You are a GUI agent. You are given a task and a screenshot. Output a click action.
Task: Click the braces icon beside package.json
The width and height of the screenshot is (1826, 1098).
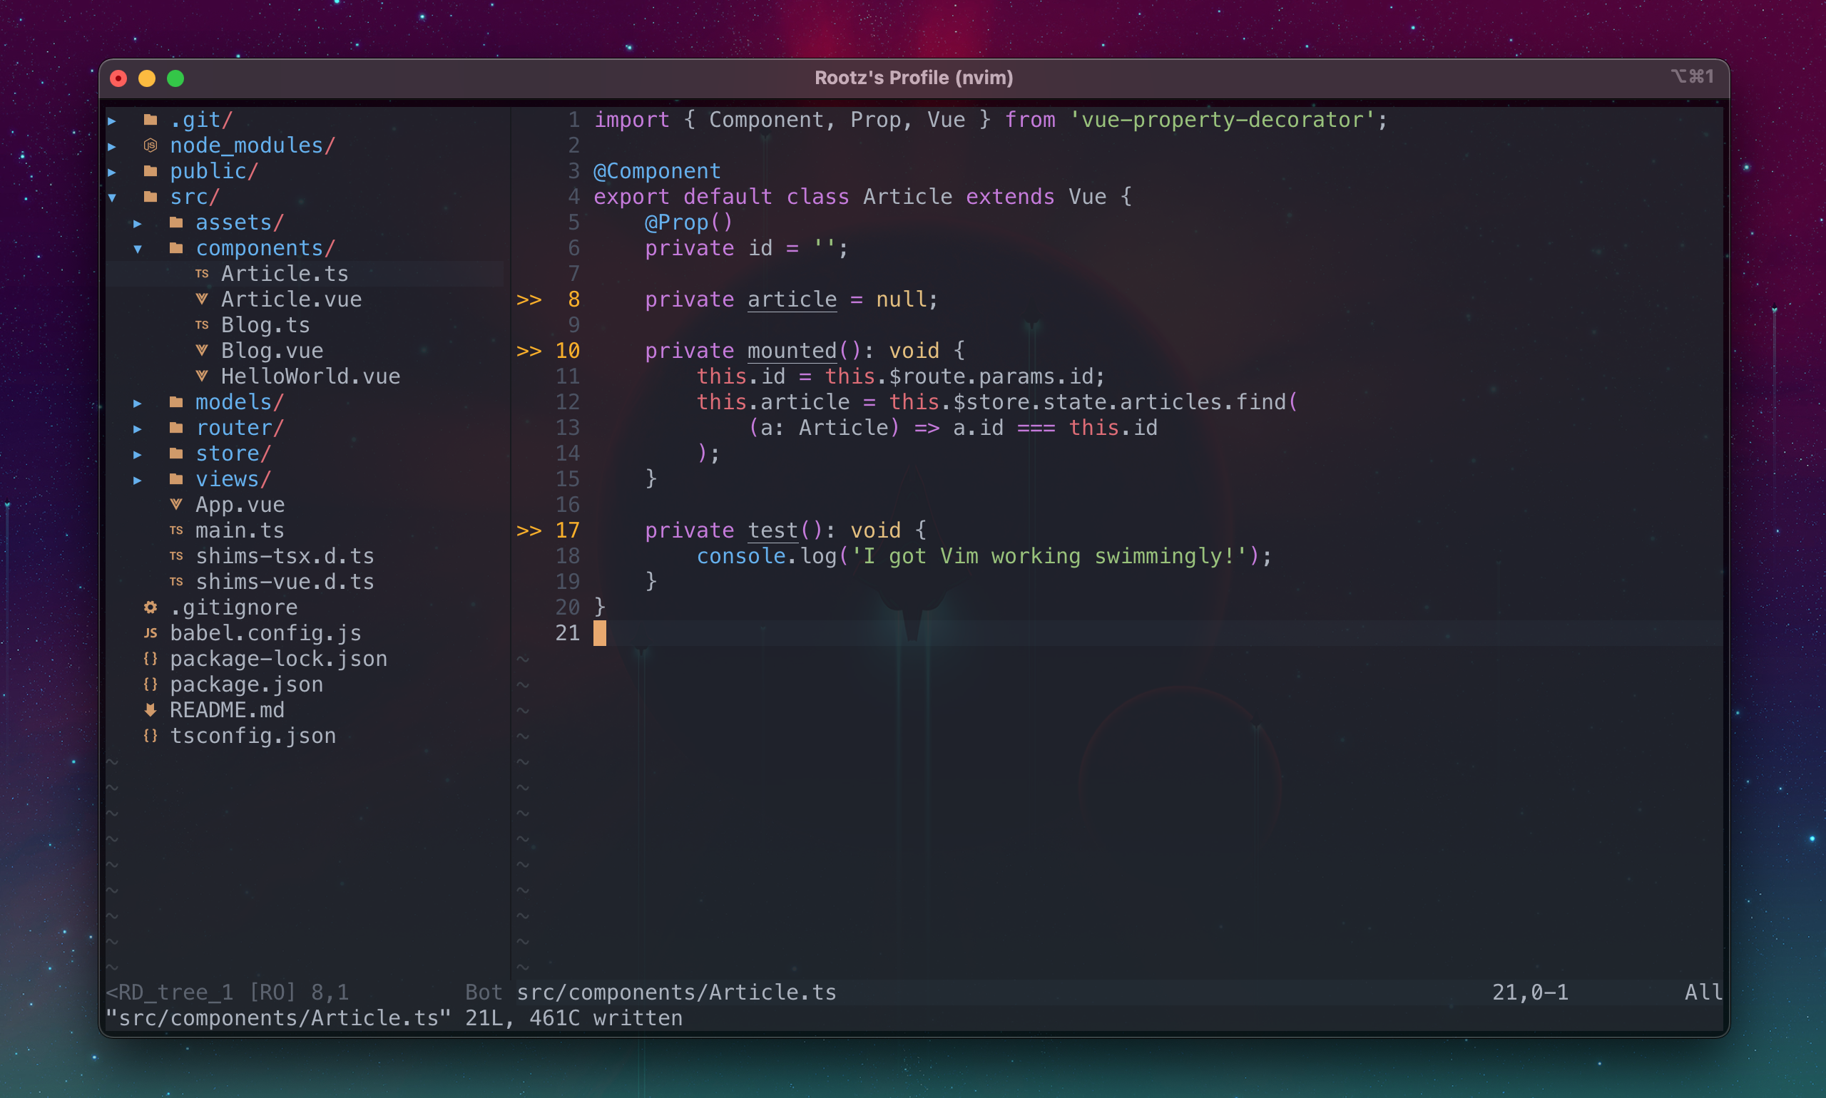[x=151, y=684]
